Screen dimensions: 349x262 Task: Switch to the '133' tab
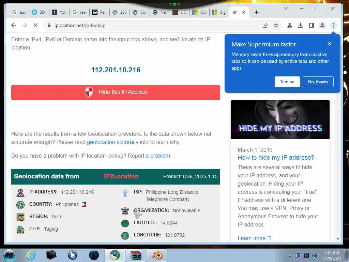tap(120, 12)
